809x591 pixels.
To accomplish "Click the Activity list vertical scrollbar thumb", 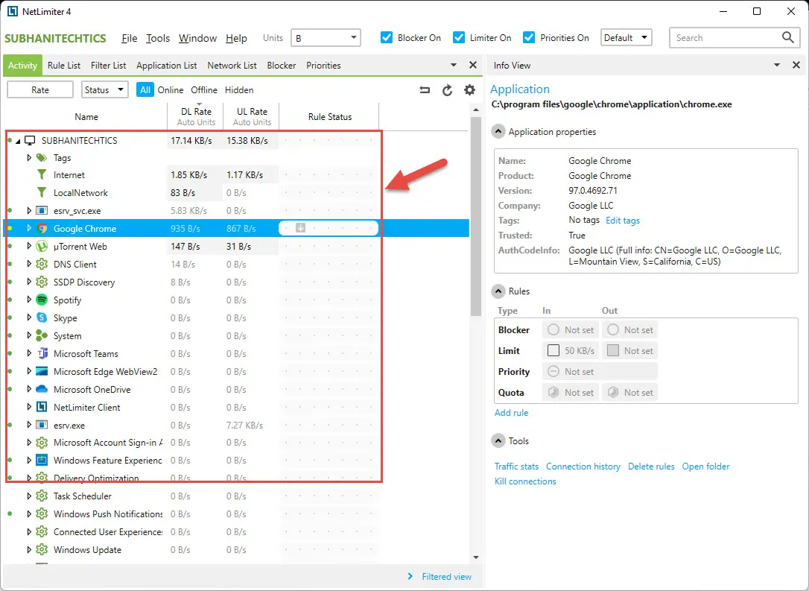I will pyautogui.click(x=476, y=215).
